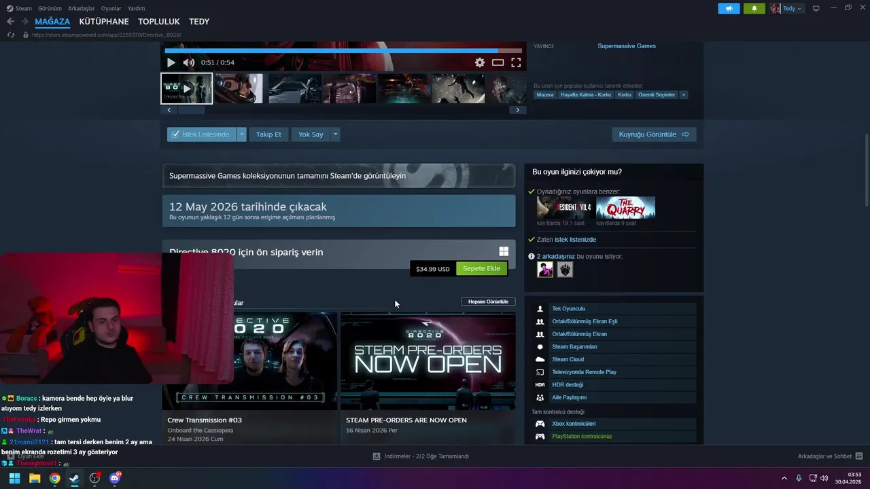
Task: Open istek listenizde link
Action: pyautogui.click(x=575, y=240)
